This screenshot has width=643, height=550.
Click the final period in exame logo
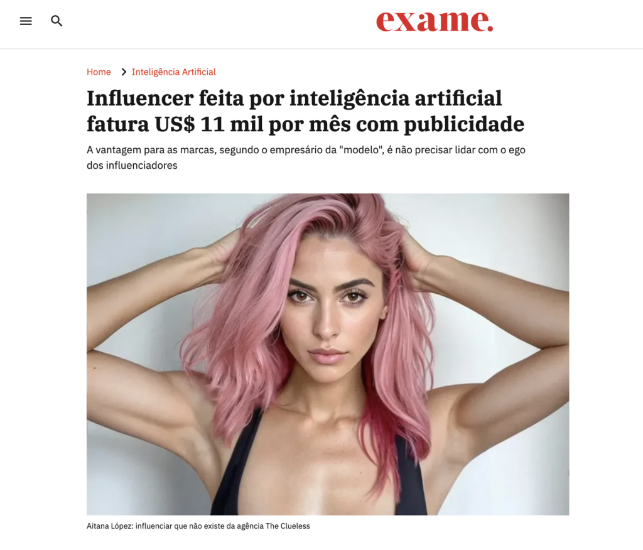(x=490, y=28)
